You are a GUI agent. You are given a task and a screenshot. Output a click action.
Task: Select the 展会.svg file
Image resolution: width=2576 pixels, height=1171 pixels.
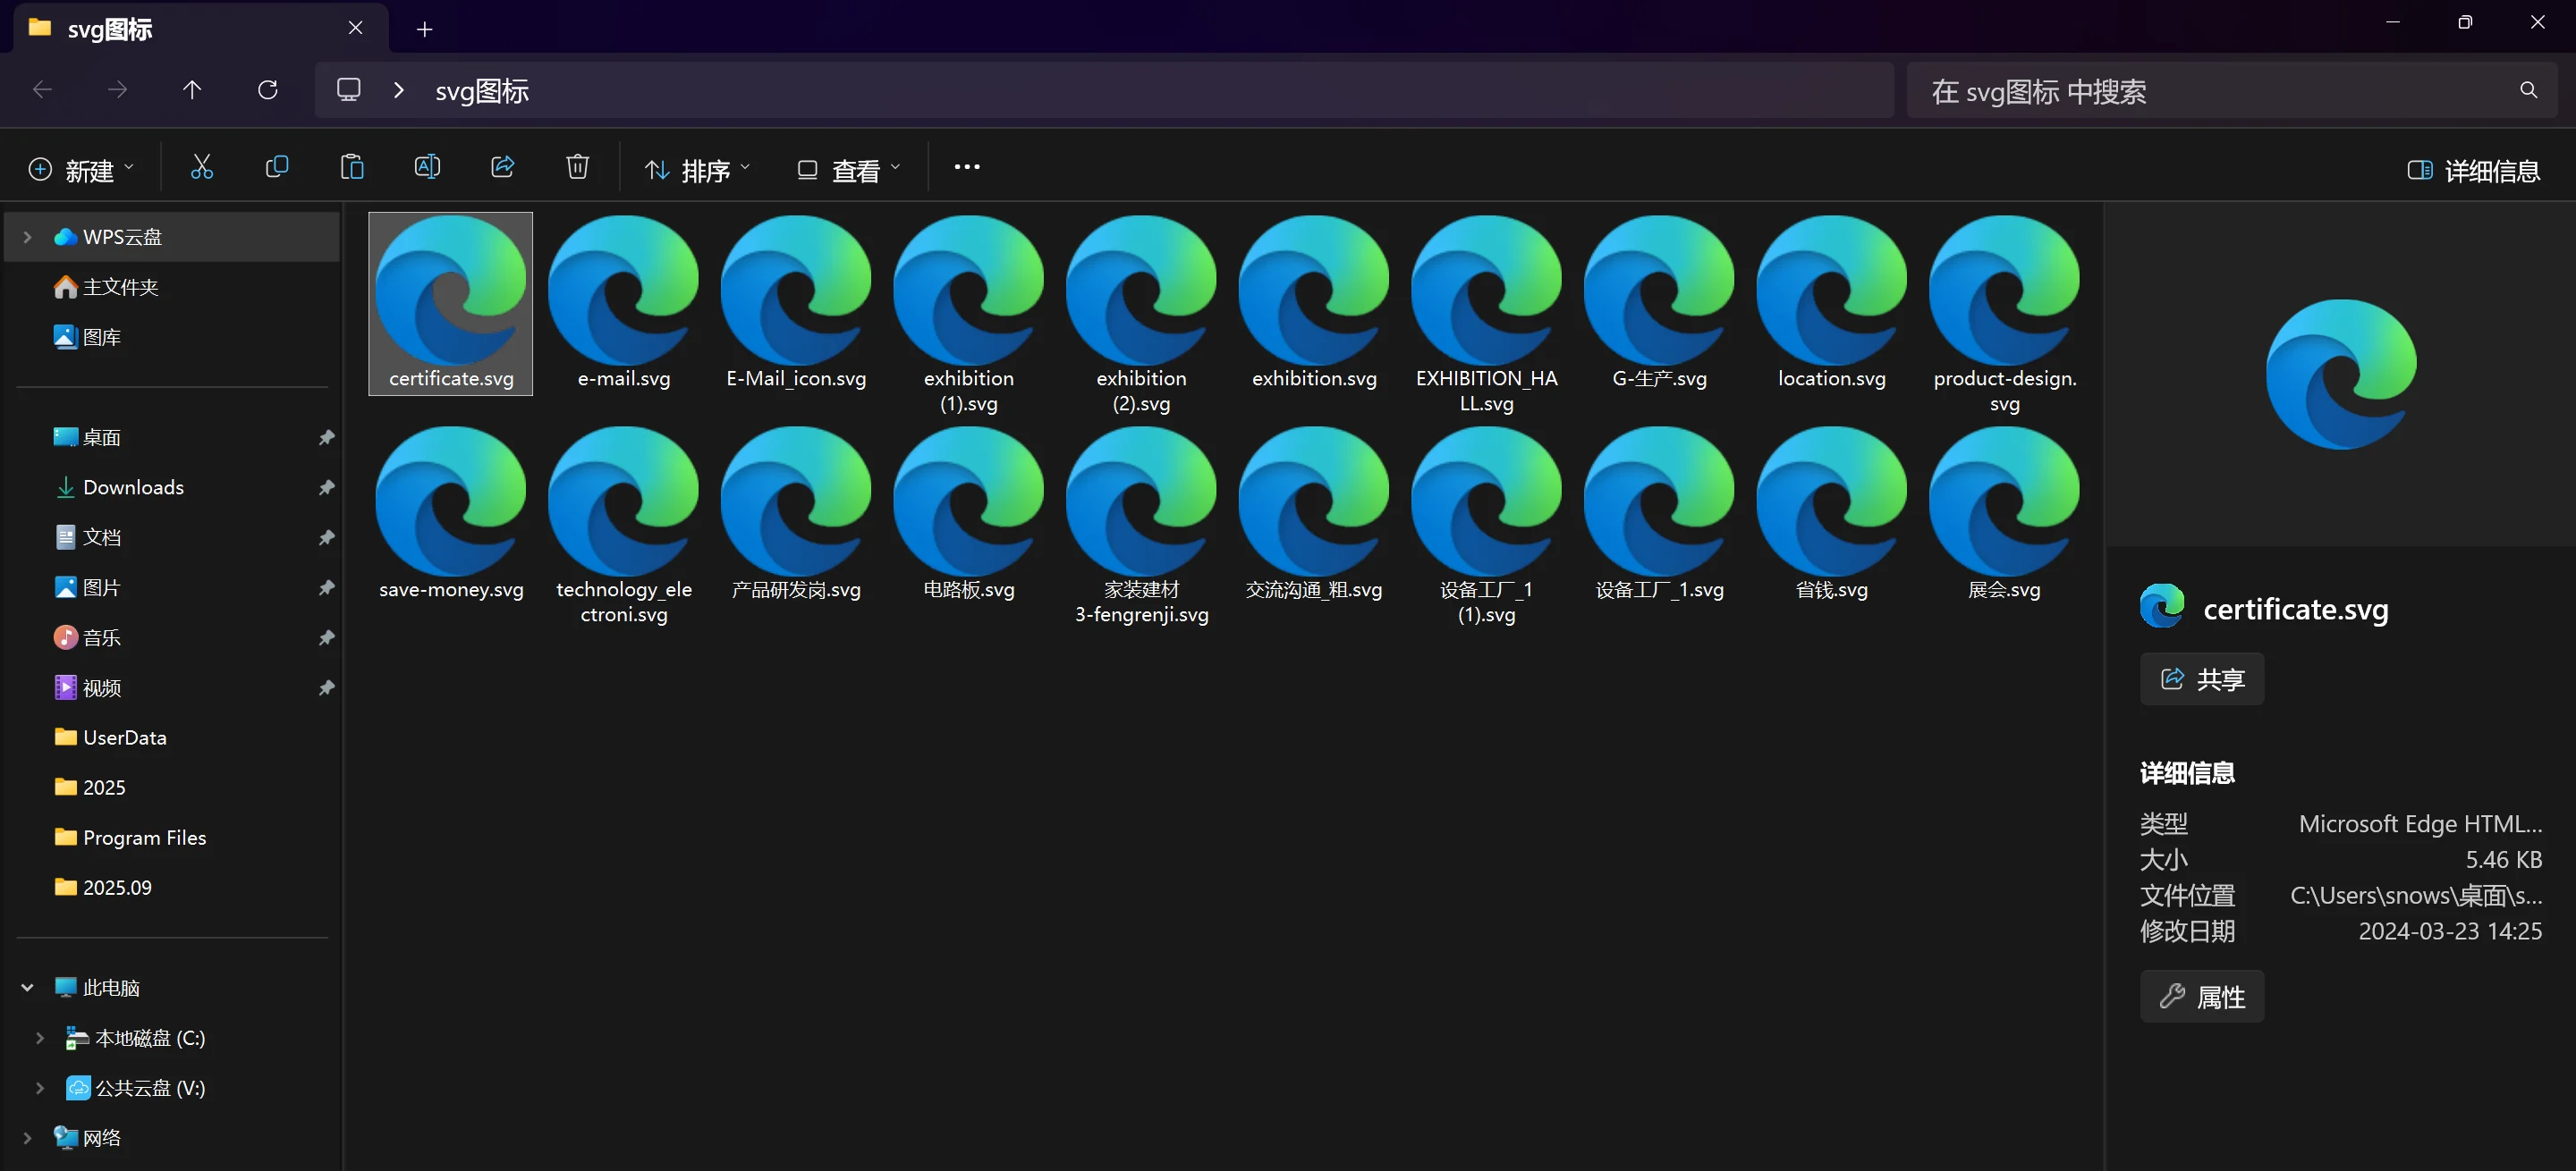coord(2004,515)
